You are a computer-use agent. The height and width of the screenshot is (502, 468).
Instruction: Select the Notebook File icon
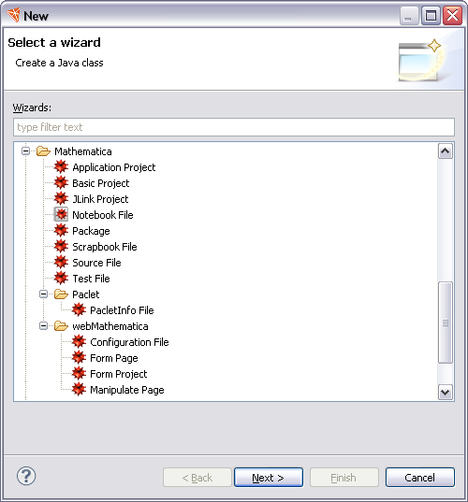61,214
